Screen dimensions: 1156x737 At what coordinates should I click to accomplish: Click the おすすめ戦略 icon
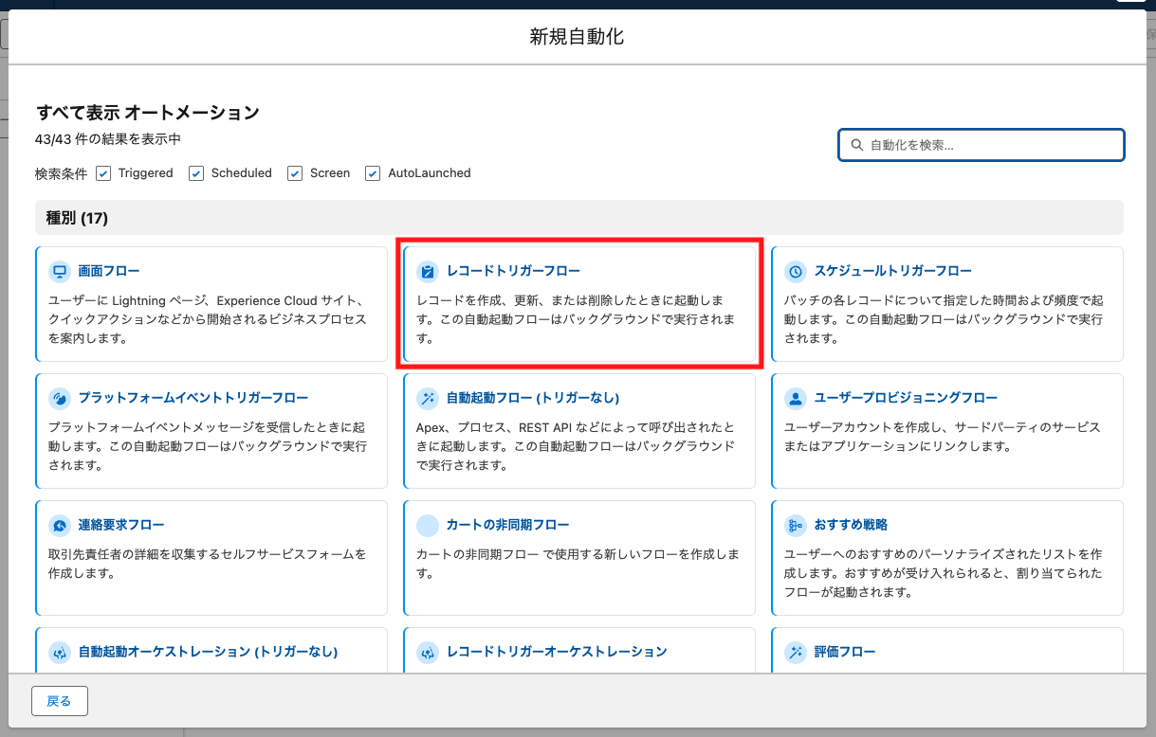(796, 525)
